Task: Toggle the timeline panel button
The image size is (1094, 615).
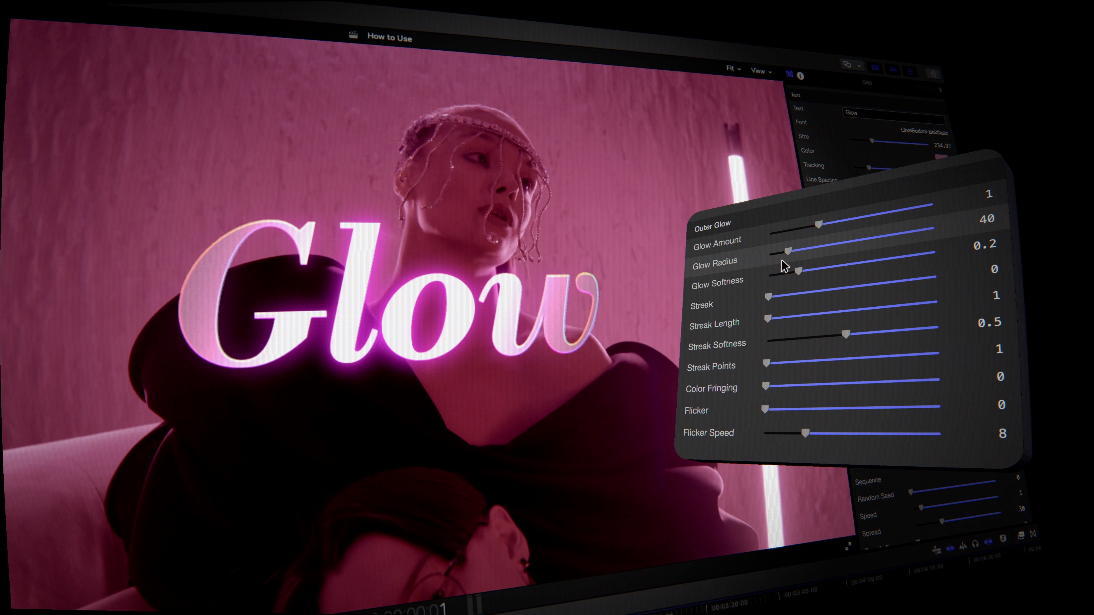Action: pos(893,69)
